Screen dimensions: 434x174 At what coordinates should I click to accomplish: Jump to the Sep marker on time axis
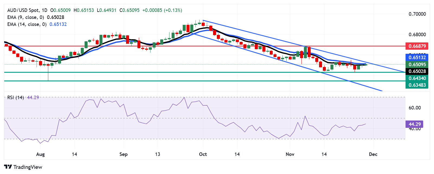pos(123,154)
